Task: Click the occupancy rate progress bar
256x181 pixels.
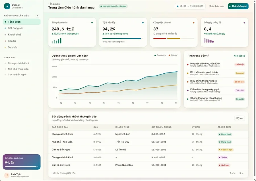Action: click(x=123, y=39)
